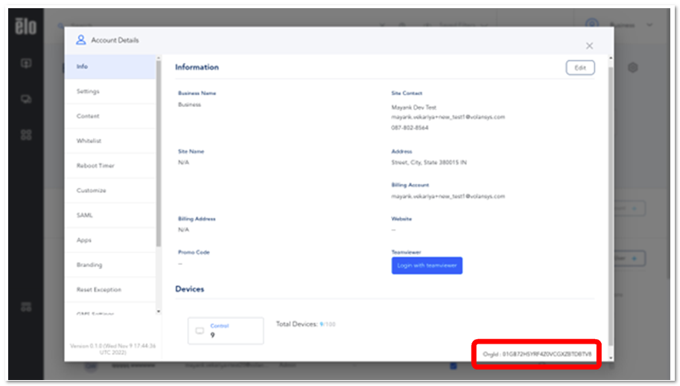
Task: Click sidebar list scroll-down arrow
Action: (x=159, y=311)
